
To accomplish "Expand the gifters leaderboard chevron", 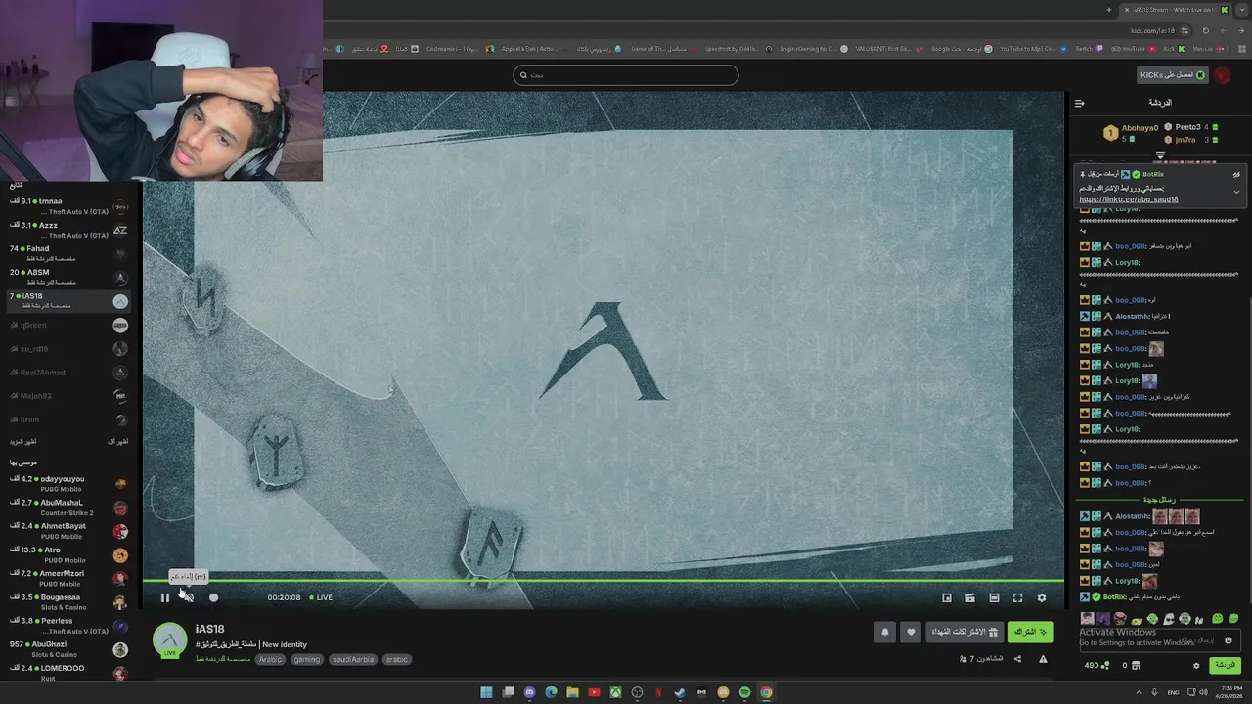I will click(x=1160, y=154).
